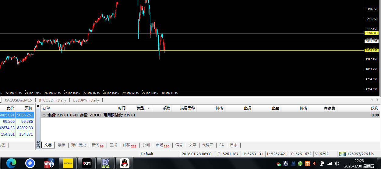Toggle the Chinese input method indicator
Viewport: 381px width, 169px height.
(308, 164)
